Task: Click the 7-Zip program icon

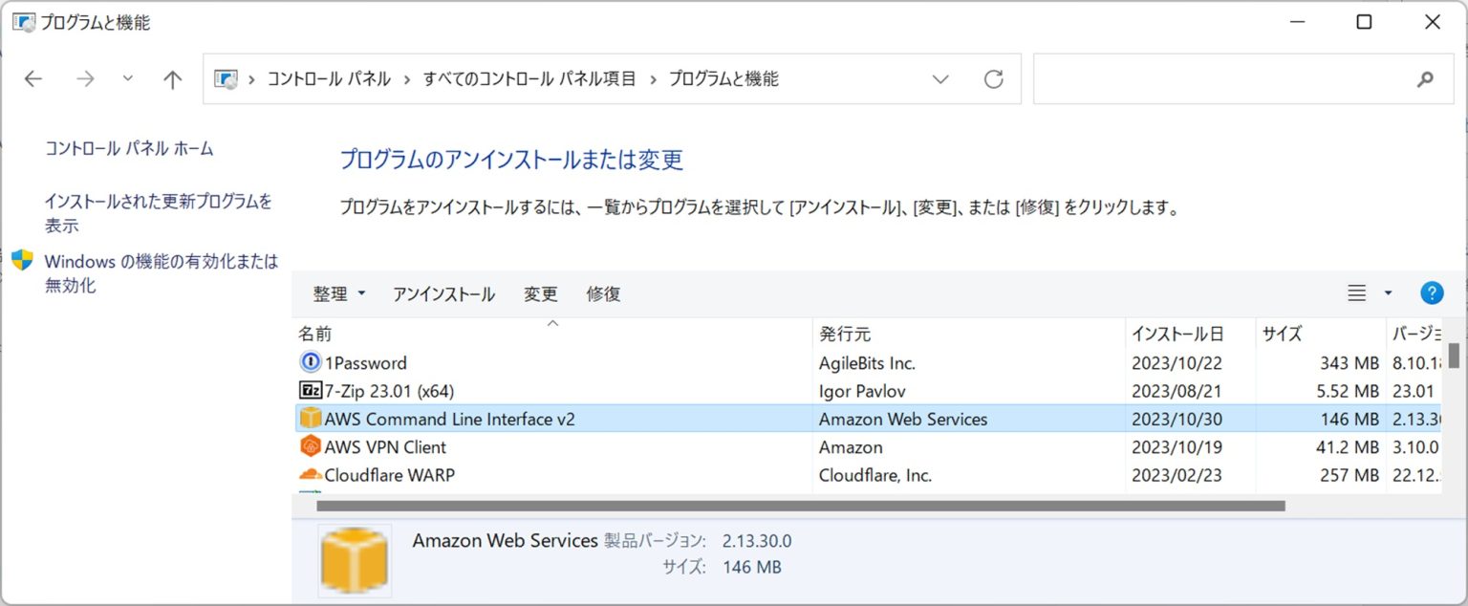Action: pyautogui.click(x=308, y=390)
